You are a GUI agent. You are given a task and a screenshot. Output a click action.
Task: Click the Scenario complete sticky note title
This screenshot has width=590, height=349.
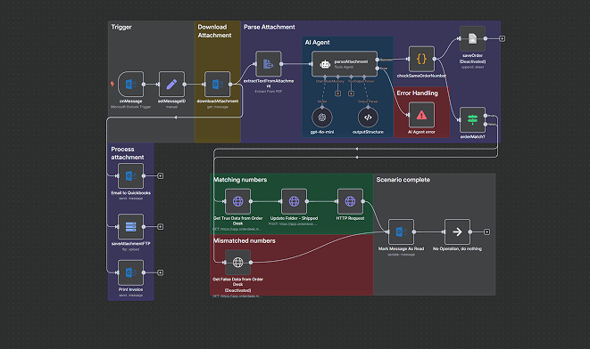[403, 180]
